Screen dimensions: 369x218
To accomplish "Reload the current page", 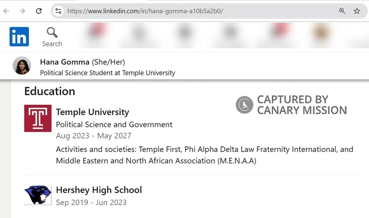I will [x=39, y=11].
